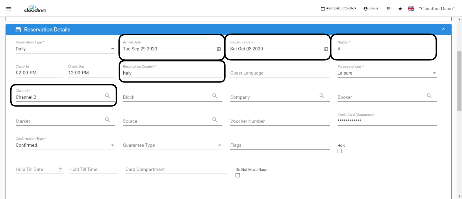Click into the Voucher Number field
Viewport: 462px width, 199px height.
280,121
